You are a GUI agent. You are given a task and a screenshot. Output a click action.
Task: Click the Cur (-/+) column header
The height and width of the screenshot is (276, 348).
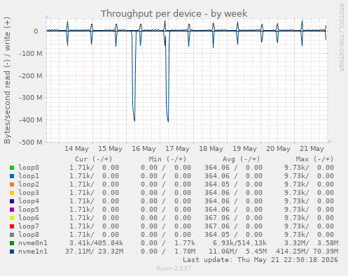[x=94, y=159]
